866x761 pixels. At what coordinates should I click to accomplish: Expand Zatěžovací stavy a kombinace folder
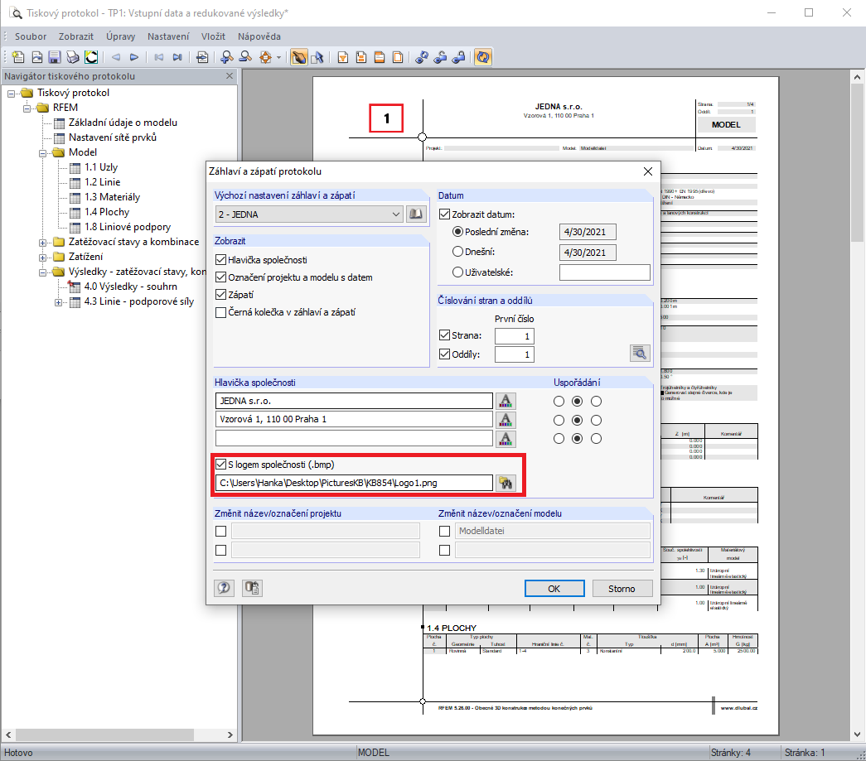click(42, 243)
